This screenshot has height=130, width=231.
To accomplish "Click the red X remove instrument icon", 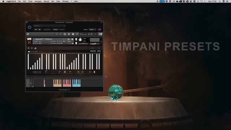I will click(29, 43).
